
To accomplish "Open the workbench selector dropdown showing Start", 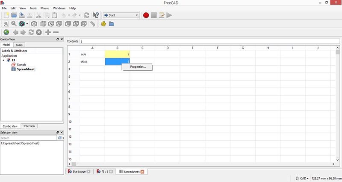I will (x=121, y=15).
